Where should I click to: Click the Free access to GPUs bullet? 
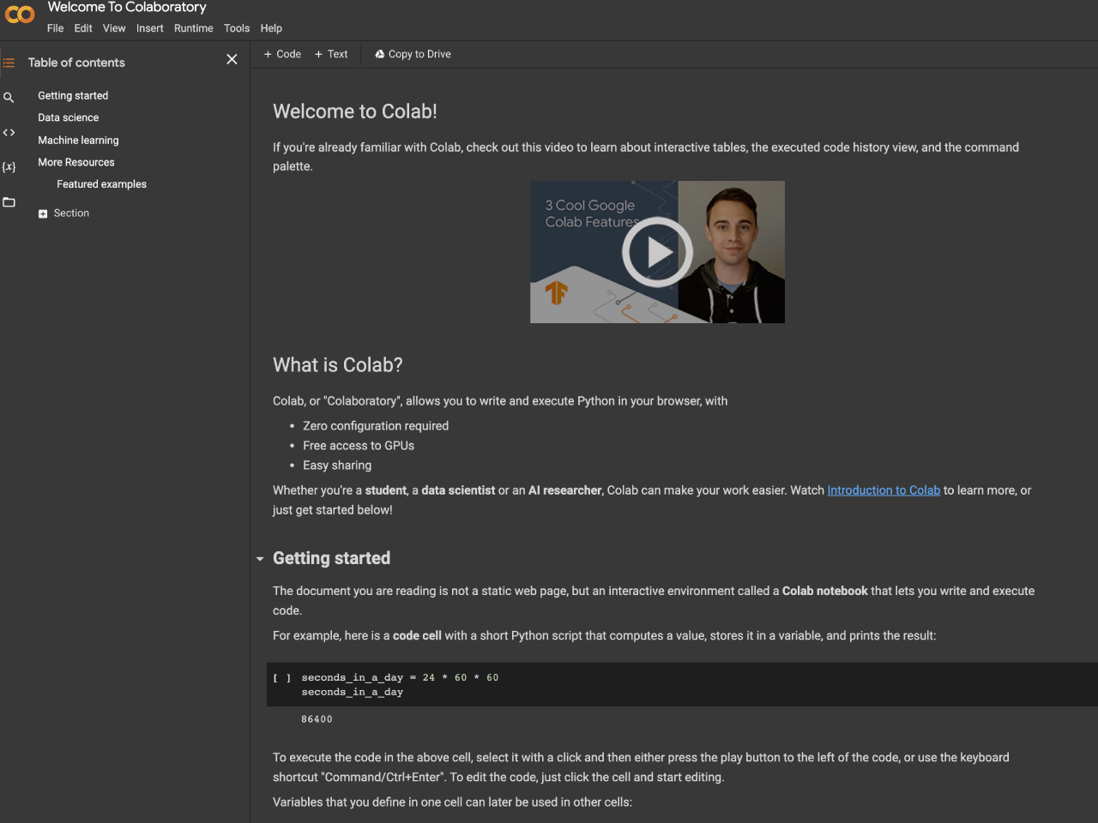tap(359, 446)
